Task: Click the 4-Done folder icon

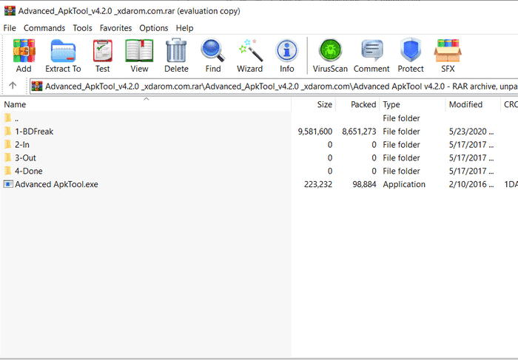Action: 8,171
